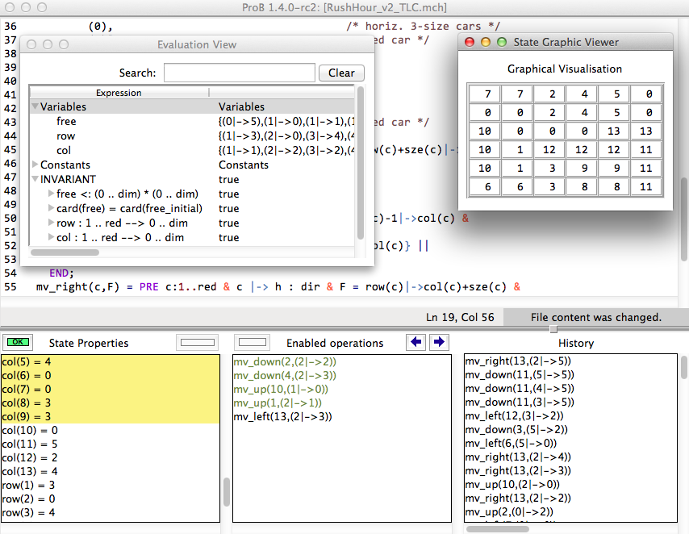
Task: Select the 'free' variable row
Action: [66, 121]
